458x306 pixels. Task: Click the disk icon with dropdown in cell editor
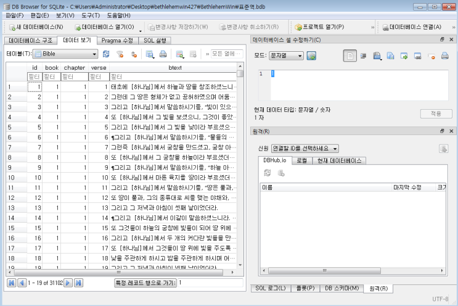pos(377,56)
